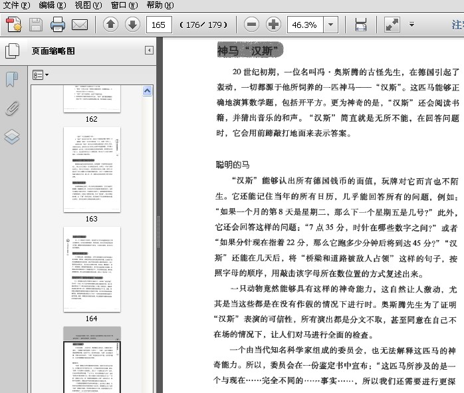Open the Bookmarks panel icon
Image resolution: width=464 pixels, height=393 pixels.
(x=12, y=80)
